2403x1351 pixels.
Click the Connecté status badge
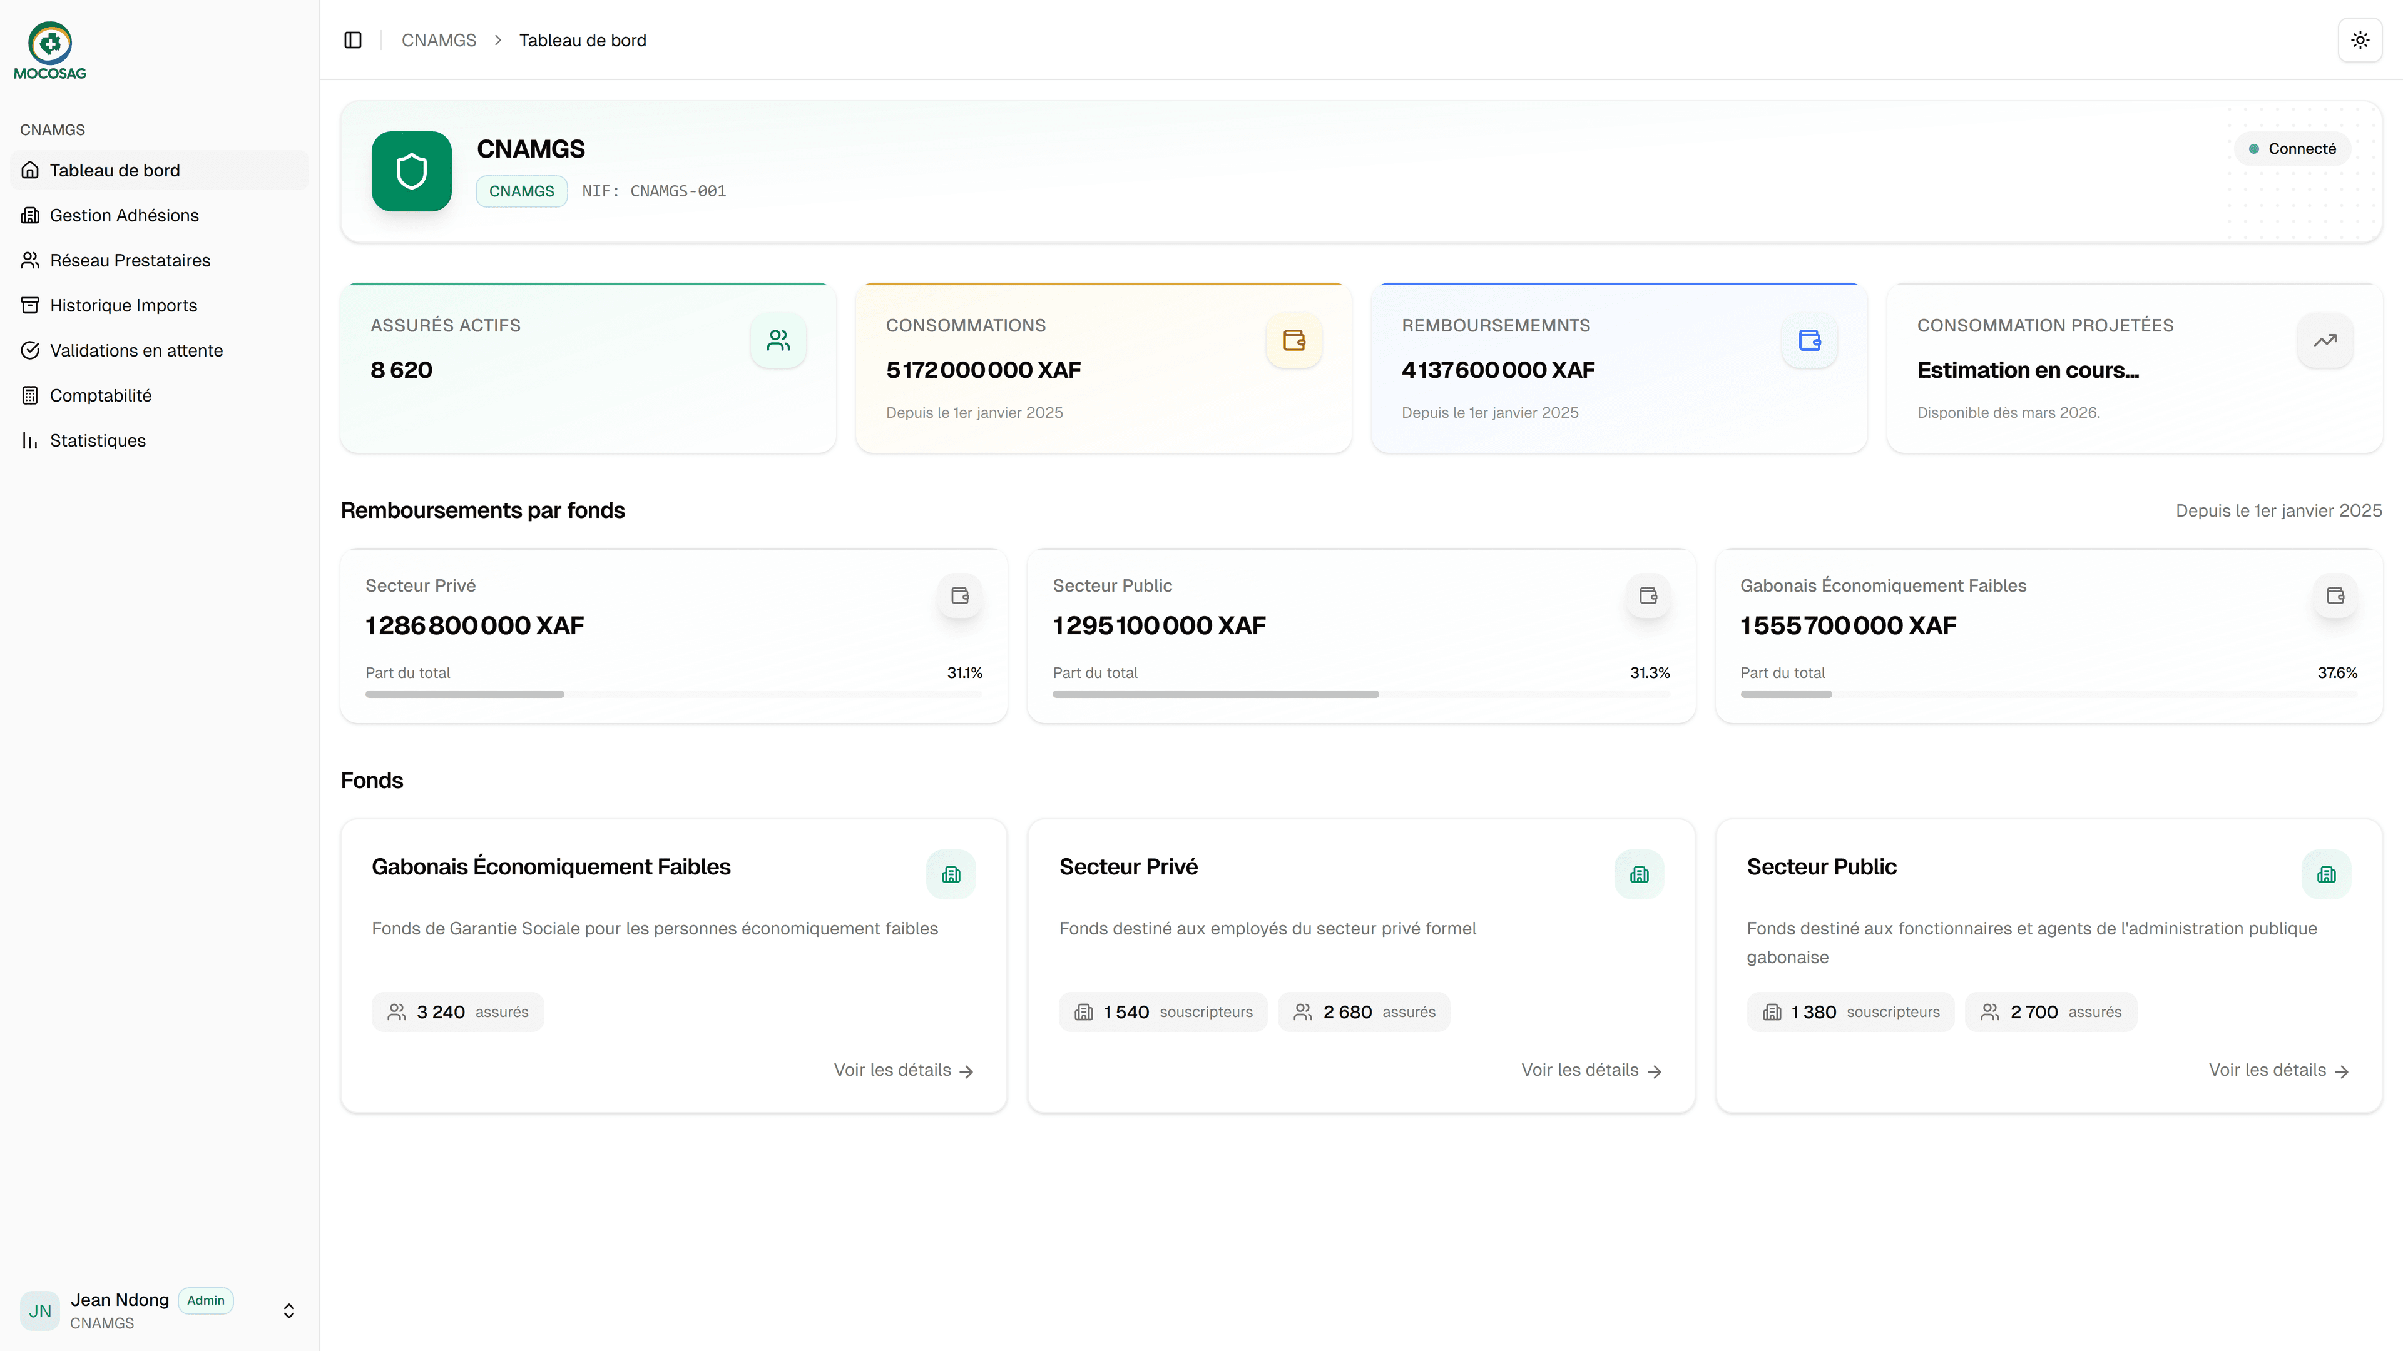(2292, 149)
